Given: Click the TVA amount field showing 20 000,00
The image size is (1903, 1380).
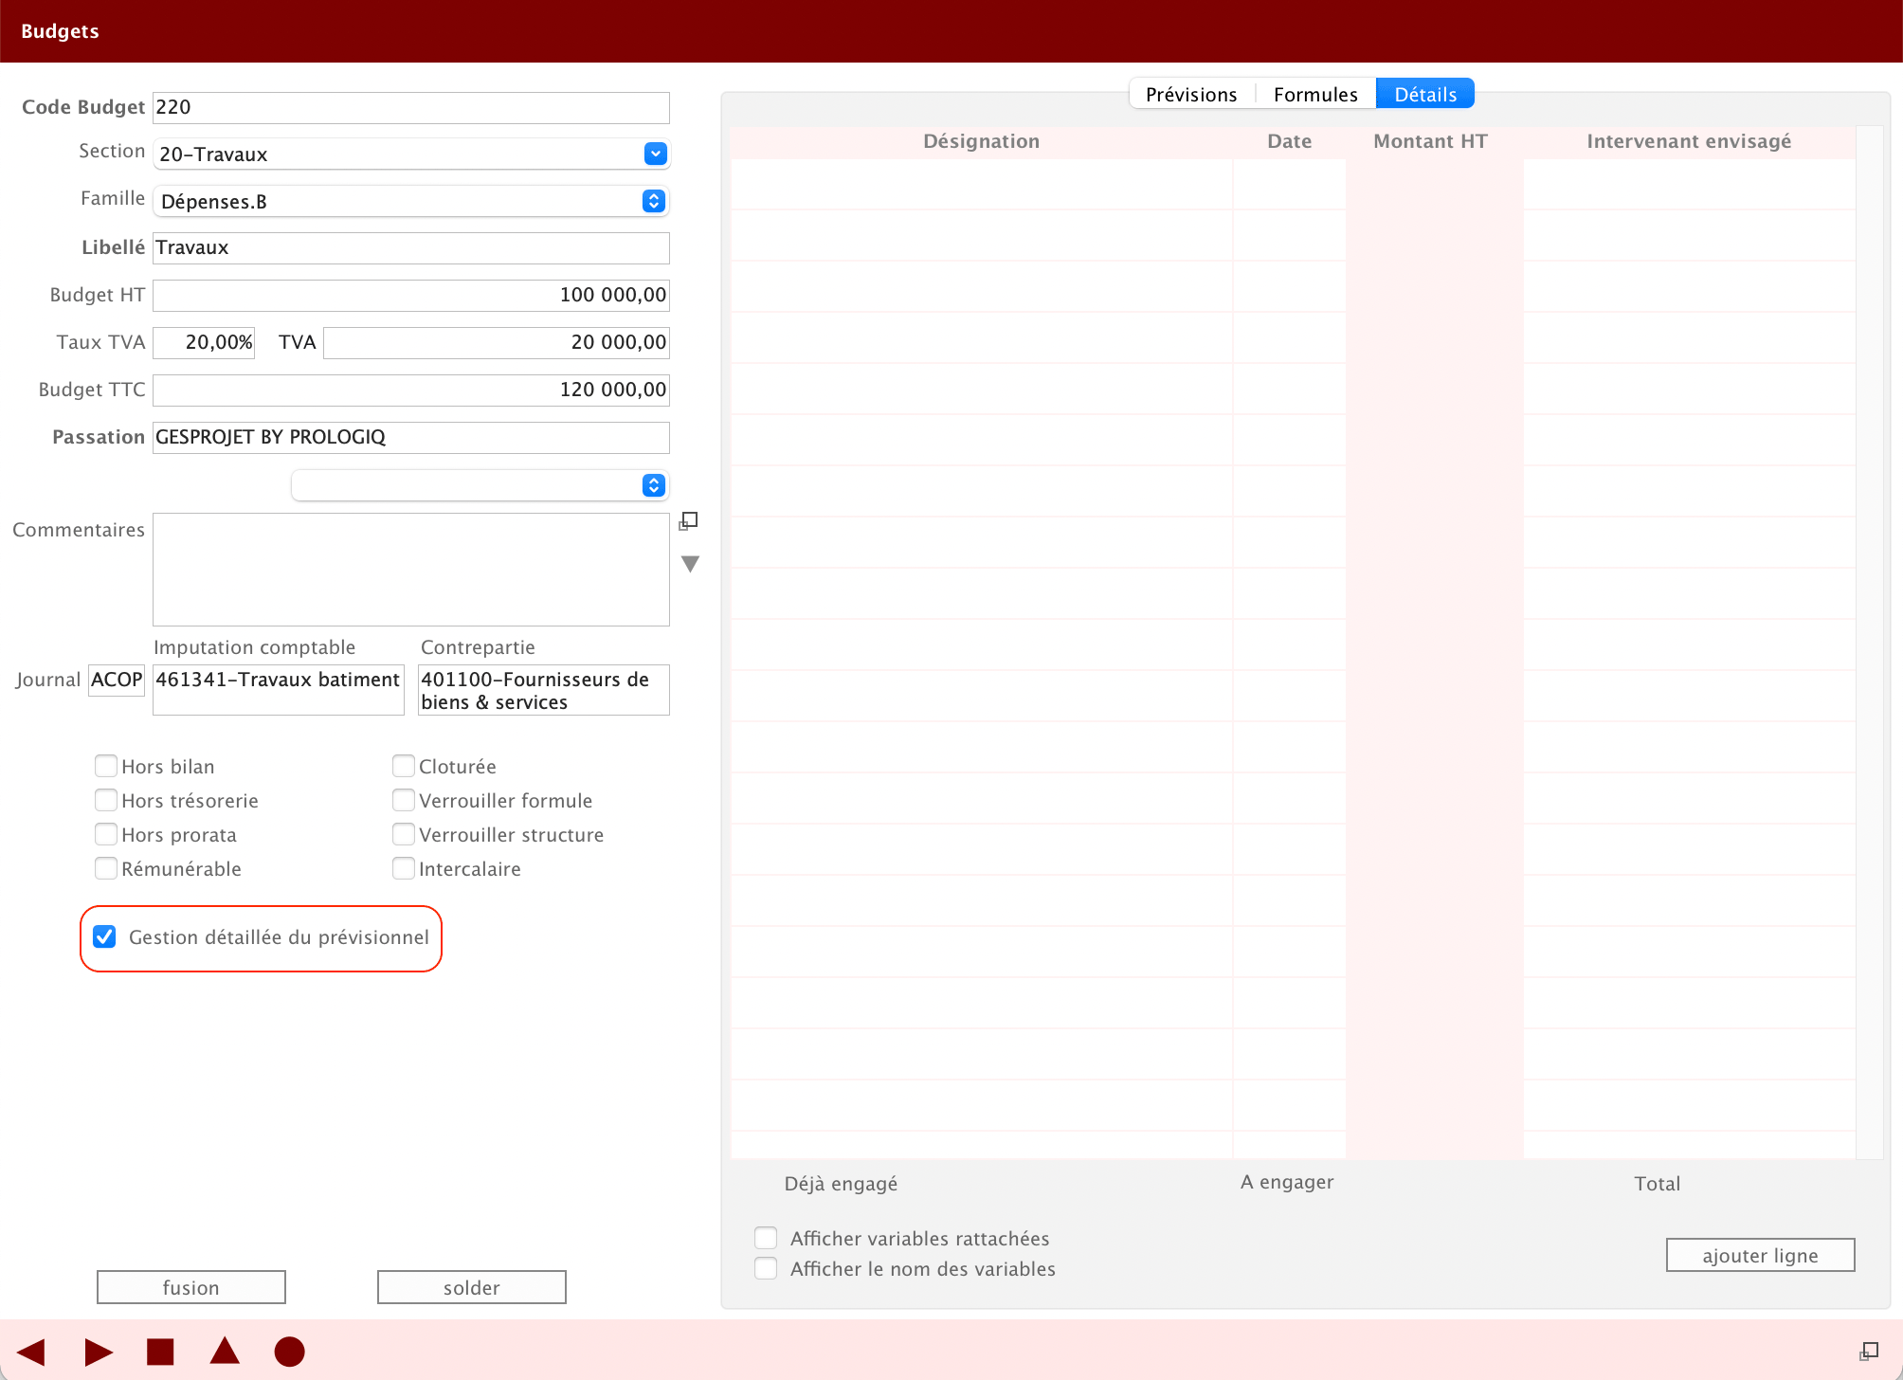Looking at the screenshot, I should [x=497, y=342].
